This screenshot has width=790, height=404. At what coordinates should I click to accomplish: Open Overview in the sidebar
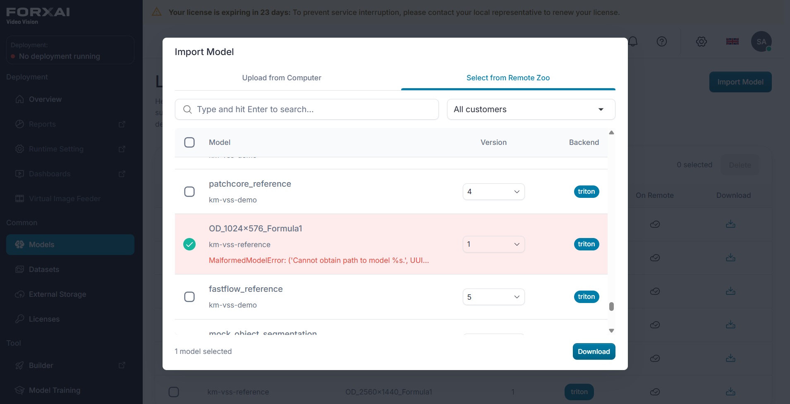pos(70,99)
